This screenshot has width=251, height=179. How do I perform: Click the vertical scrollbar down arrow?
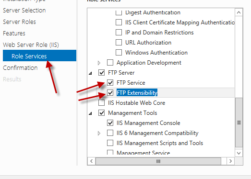point(239,153)
